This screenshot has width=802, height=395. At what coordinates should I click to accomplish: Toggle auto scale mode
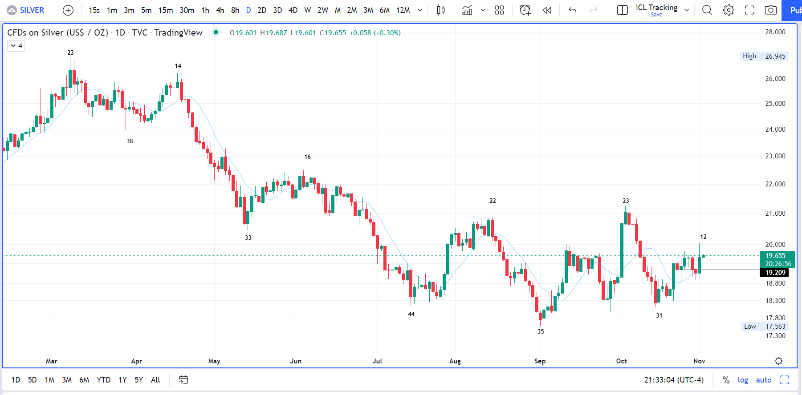tap(764, 380)
